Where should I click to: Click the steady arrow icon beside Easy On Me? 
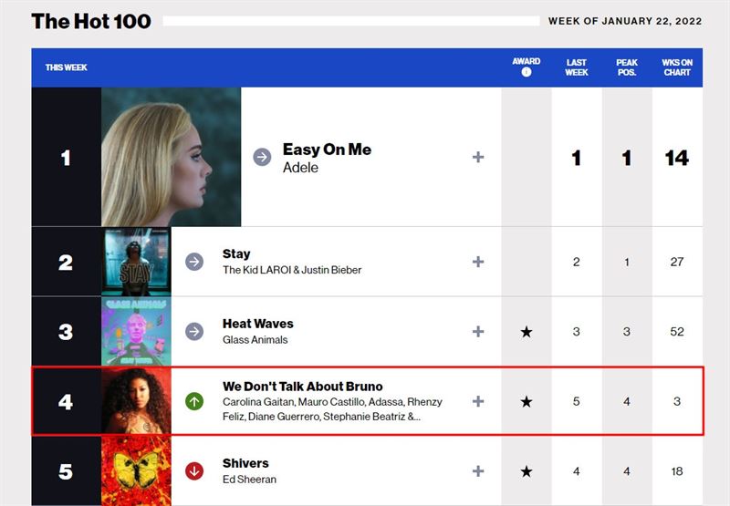pos(262,158)
